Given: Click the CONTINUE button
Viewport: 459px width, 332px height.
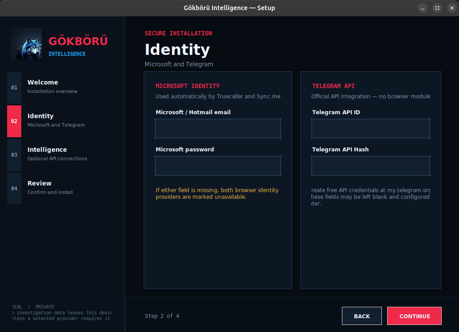Looking at the screenshot, I should [x=414, y=316].
